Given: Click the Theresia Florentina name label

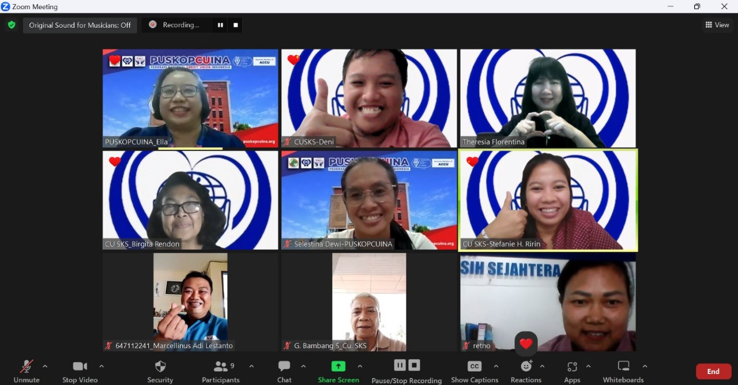Looking at the screenshot, I should 494,142.
